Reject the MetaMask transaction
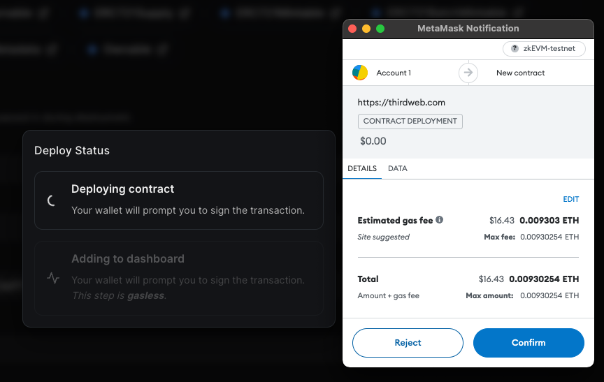This screenshot has width=604, height=382. (x=408, y=343)
